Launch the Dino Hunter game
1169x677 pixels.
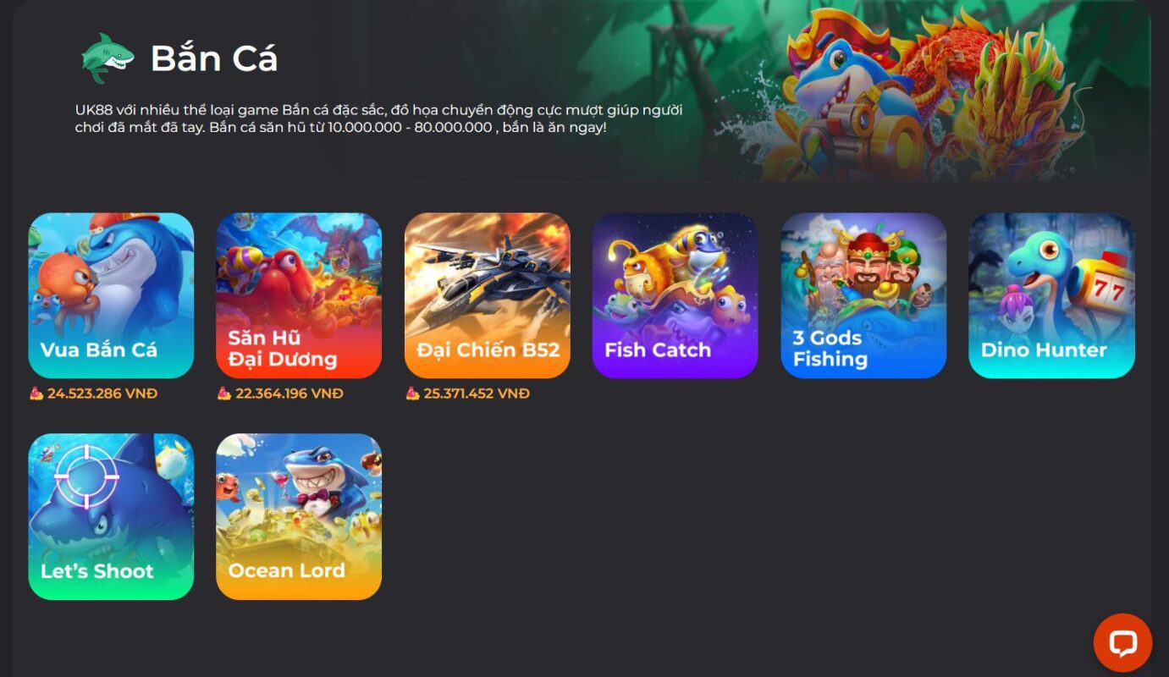pyautogui.click(x=1051, y=295)
